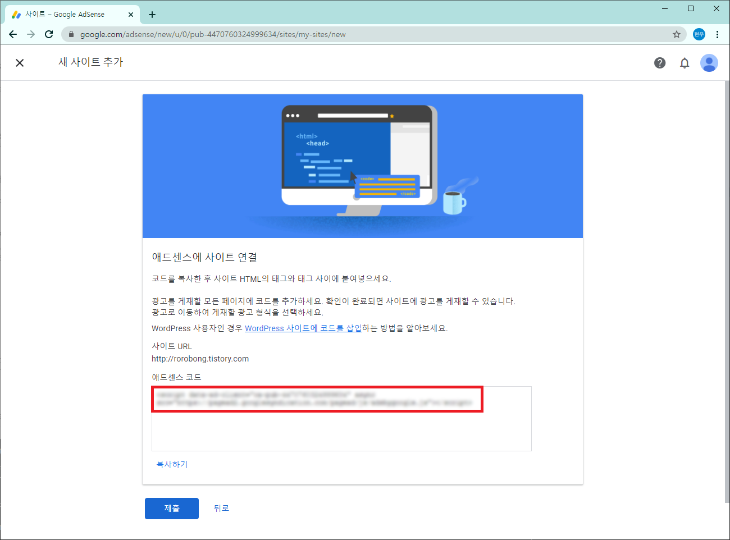Viewport: 730px width, 540px height.
Task: Open Chrome three-dot menu
Action: coord(717,34)
